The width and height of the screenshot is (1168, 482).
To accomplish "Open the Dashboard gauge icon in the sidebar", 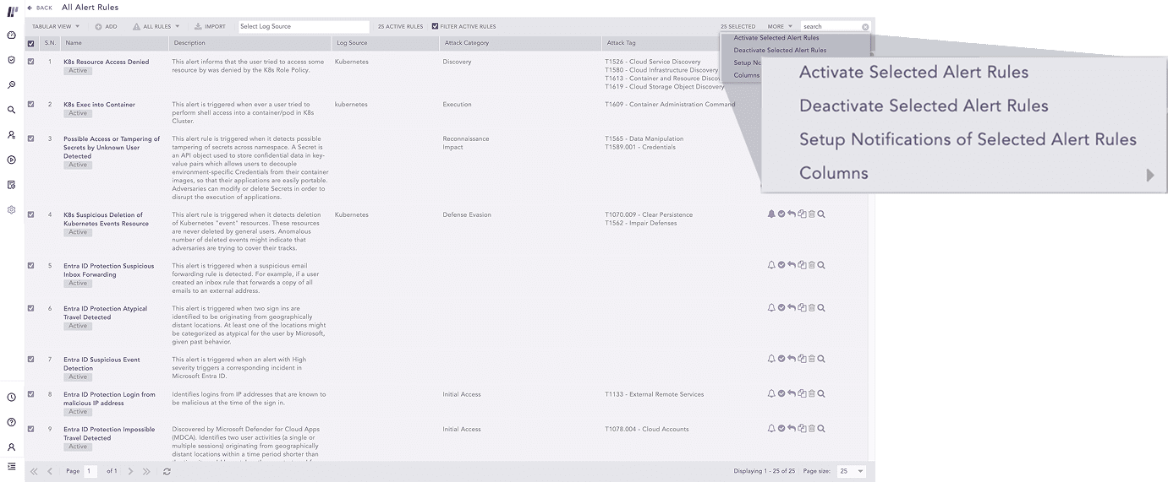I will coord(12,35).
